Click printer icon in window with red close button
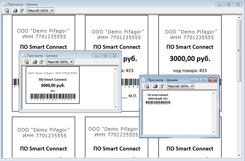Image resolution: width=245 pixels, height=161 pixels. 155,86
